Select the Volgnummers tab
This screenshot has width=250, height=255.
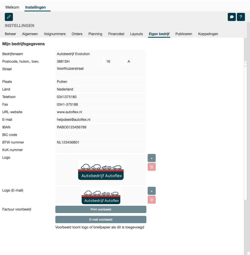tap(55, 34)
